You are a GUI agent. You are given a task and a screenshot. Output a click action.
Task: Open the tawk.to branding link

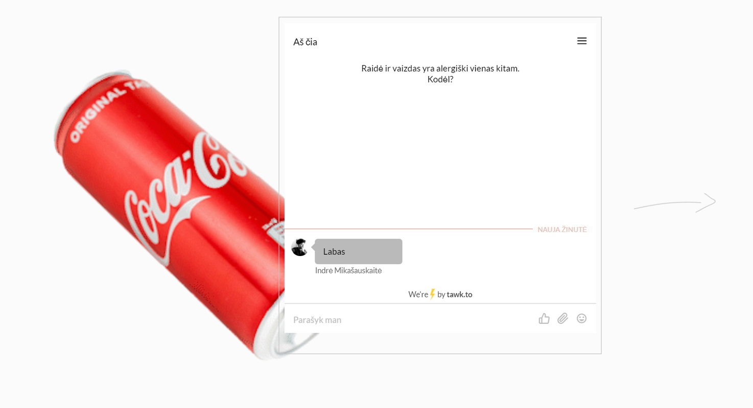tap(459, 294)
